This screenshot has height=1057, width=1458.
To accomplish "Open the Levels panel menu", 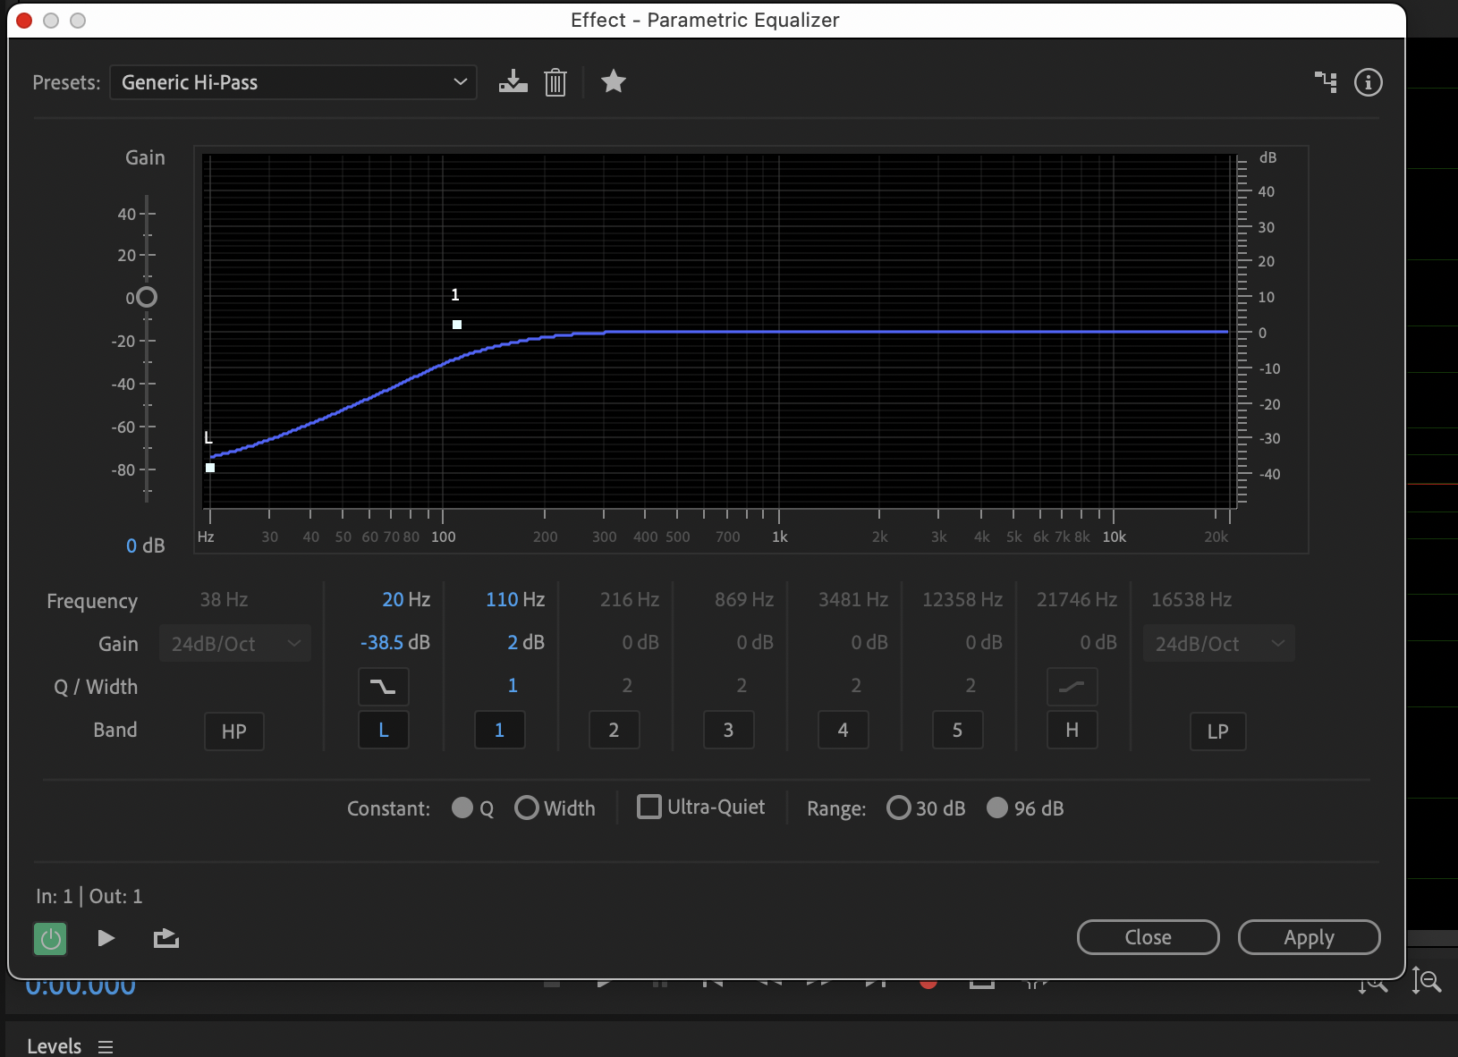I will 106,1046.
